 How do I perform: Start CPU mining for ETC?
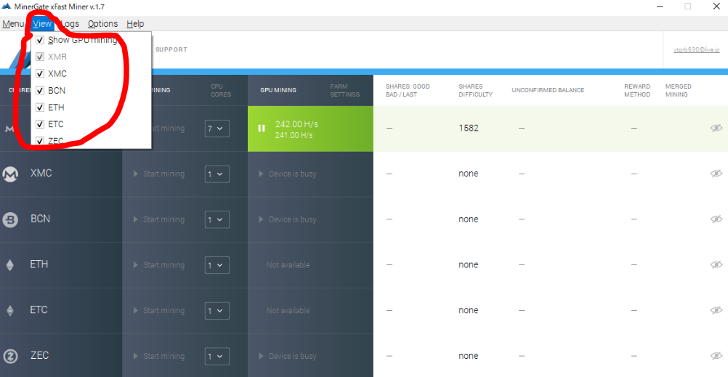click(159, 311)
